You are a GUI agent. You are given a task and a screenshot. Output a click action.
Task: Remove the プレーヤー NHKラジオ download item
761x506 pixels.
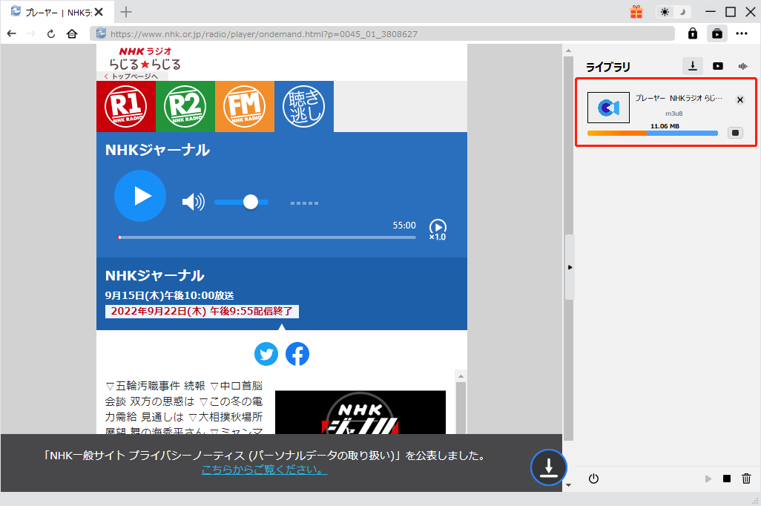tap(739, 100)
